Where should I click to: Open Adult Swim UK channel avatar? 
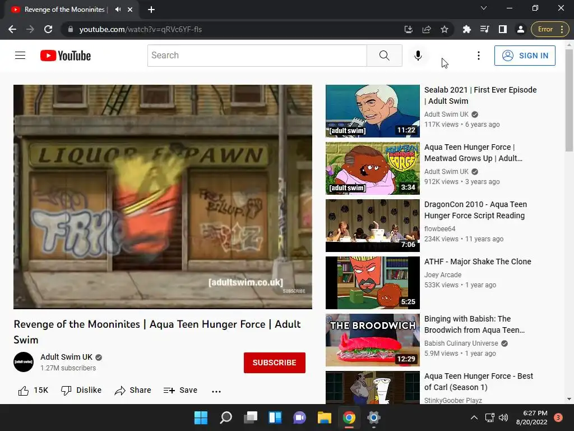24,362
